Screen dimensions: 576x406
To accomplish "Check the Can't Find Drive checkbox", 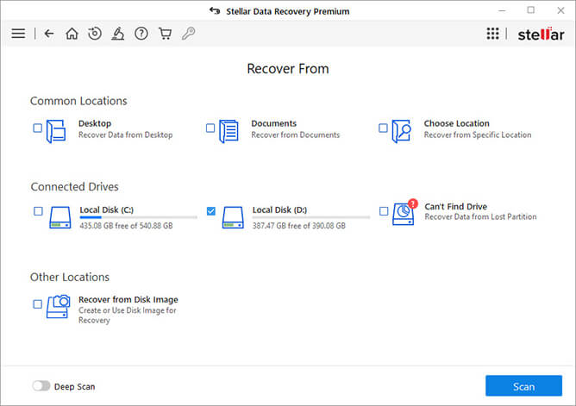I will (x=384, y=211).
